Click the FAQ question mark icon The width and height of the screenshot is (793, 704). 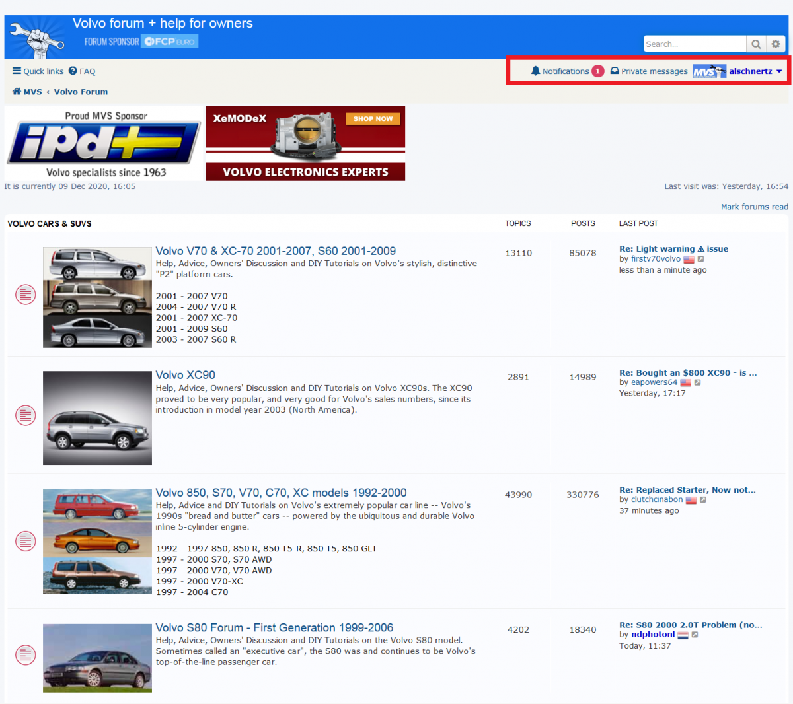73,71
